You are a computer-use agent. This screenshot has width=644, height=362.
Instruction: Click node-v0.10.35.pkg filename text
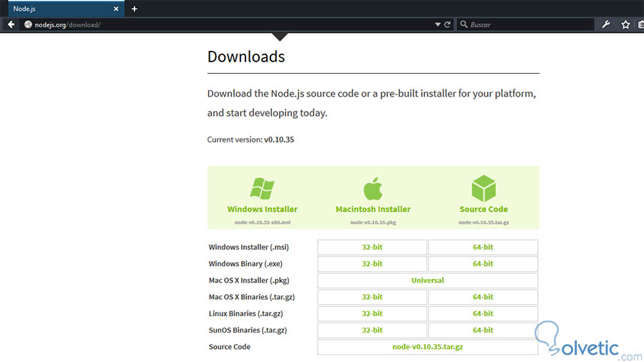pyautogui.click(x=373, y=222)
